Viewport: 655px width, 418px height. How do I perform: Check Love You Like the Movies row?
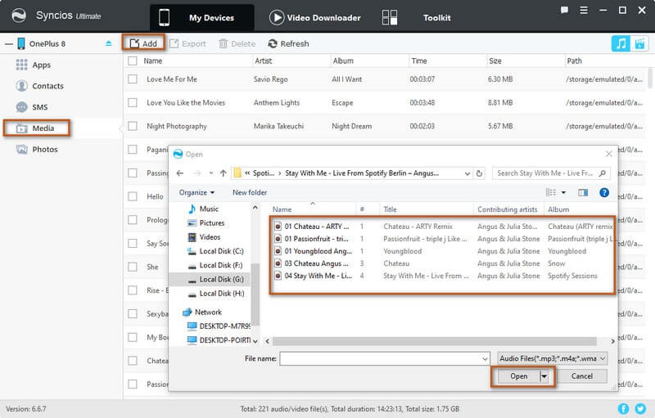click(133, 102)
